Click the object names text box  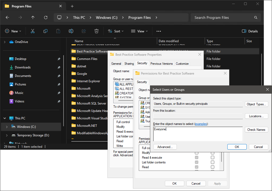click(198, 134)
